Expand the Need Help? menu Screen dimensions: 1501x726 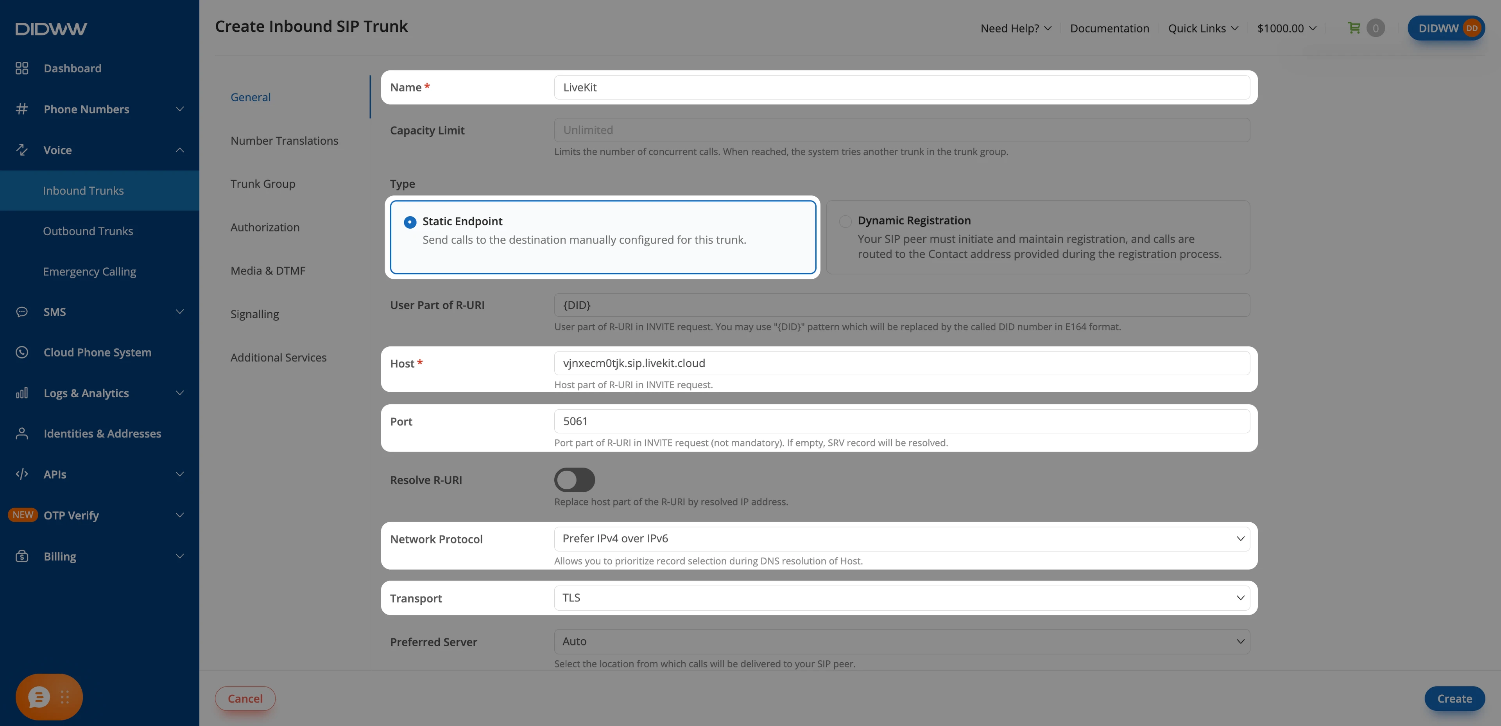[1016, 28]
